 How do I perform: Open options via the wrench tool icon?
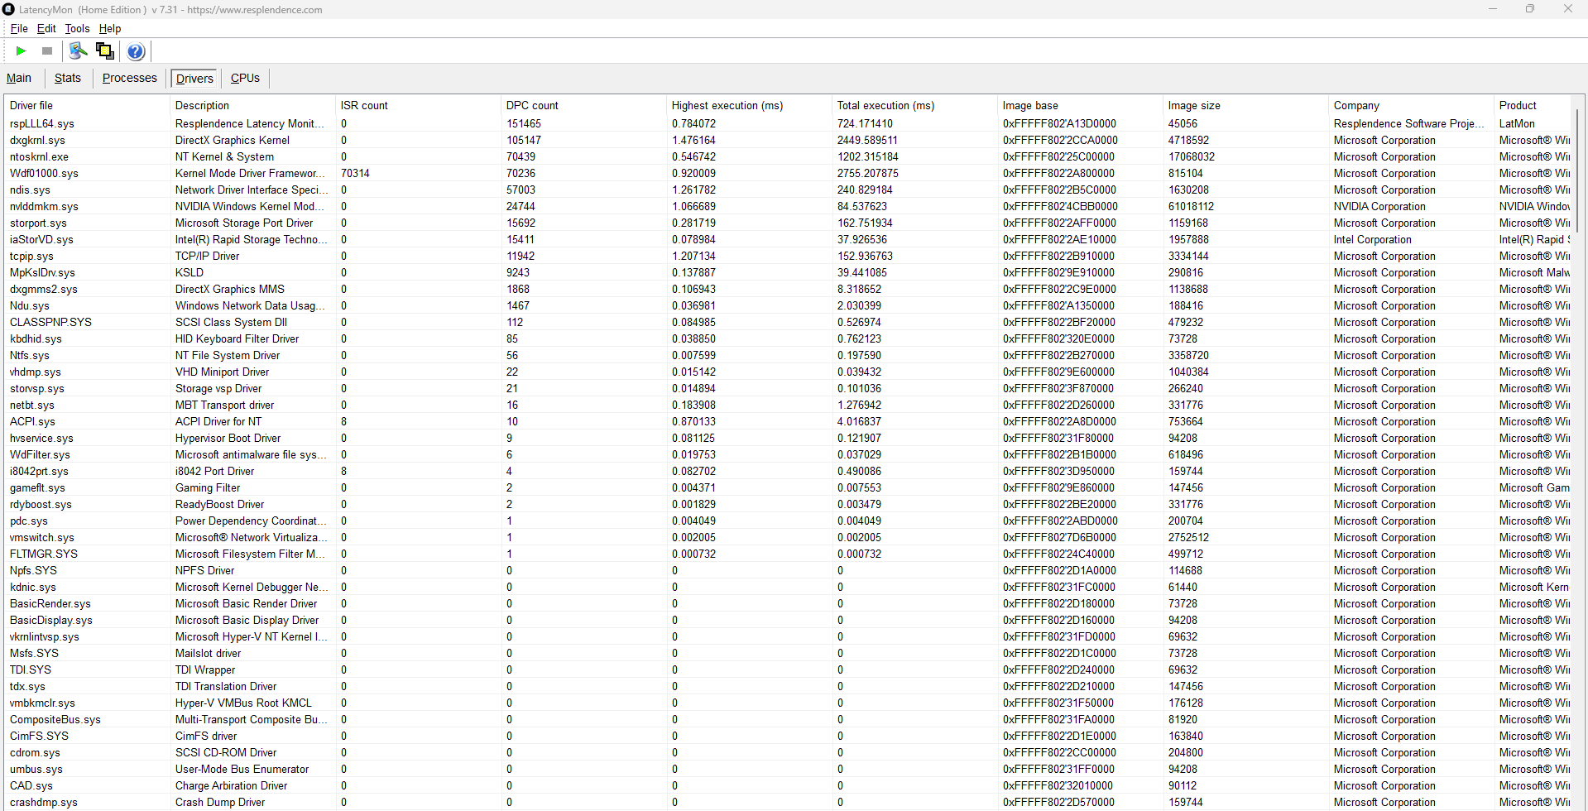[x=78, y=51]
